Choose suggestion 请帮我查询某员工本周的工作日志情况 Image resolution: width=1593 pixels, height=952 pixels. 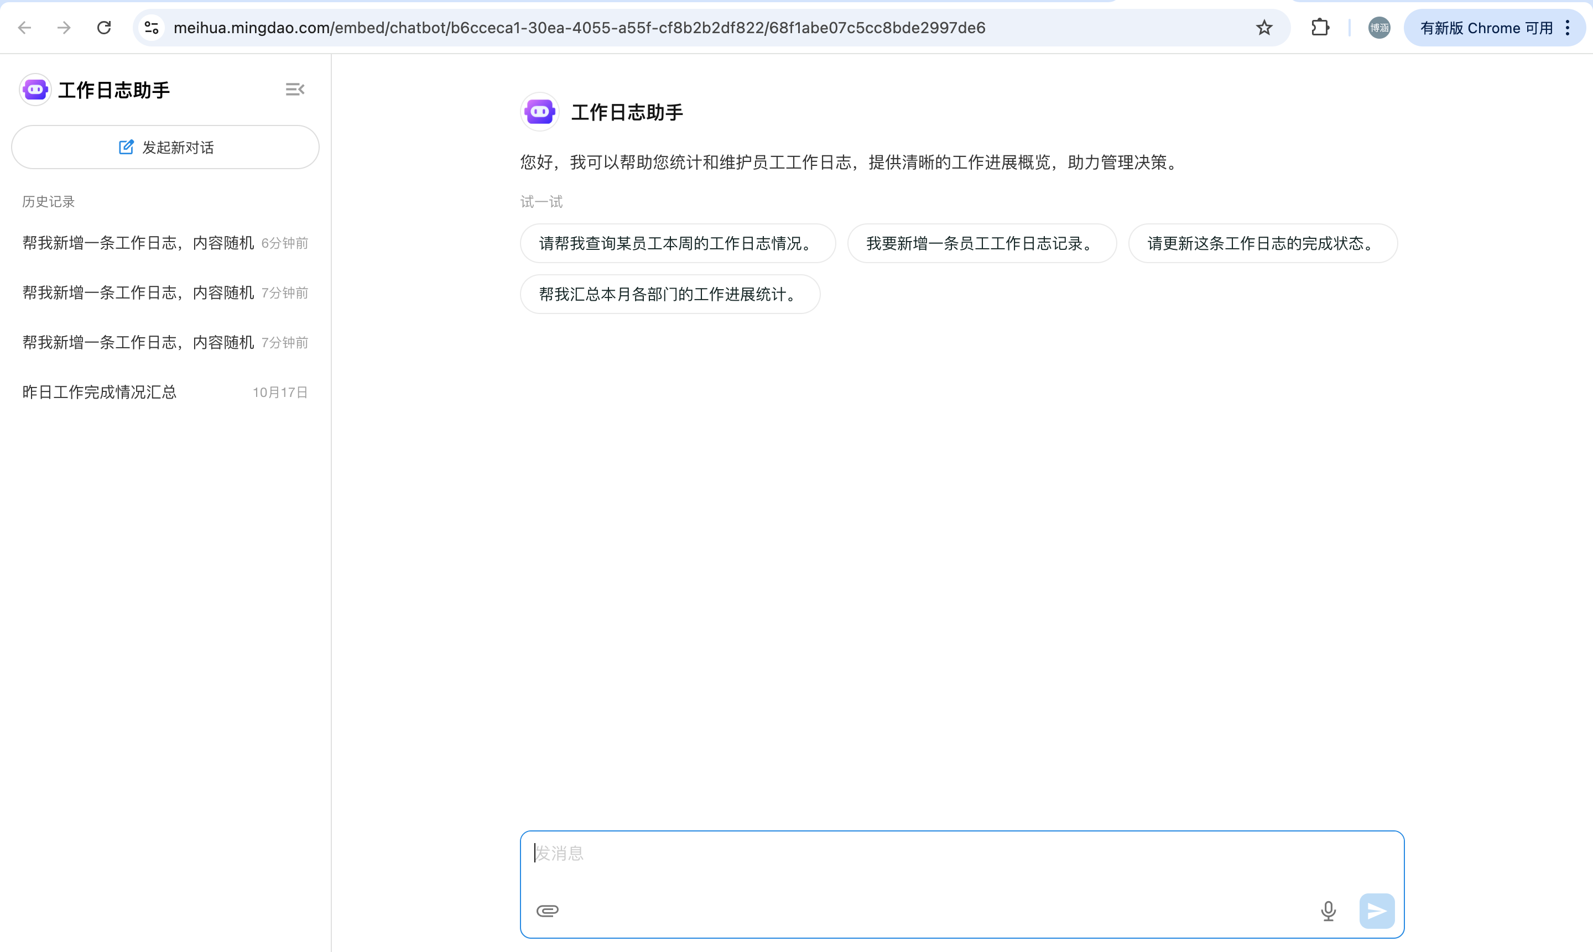pos(677,243)
